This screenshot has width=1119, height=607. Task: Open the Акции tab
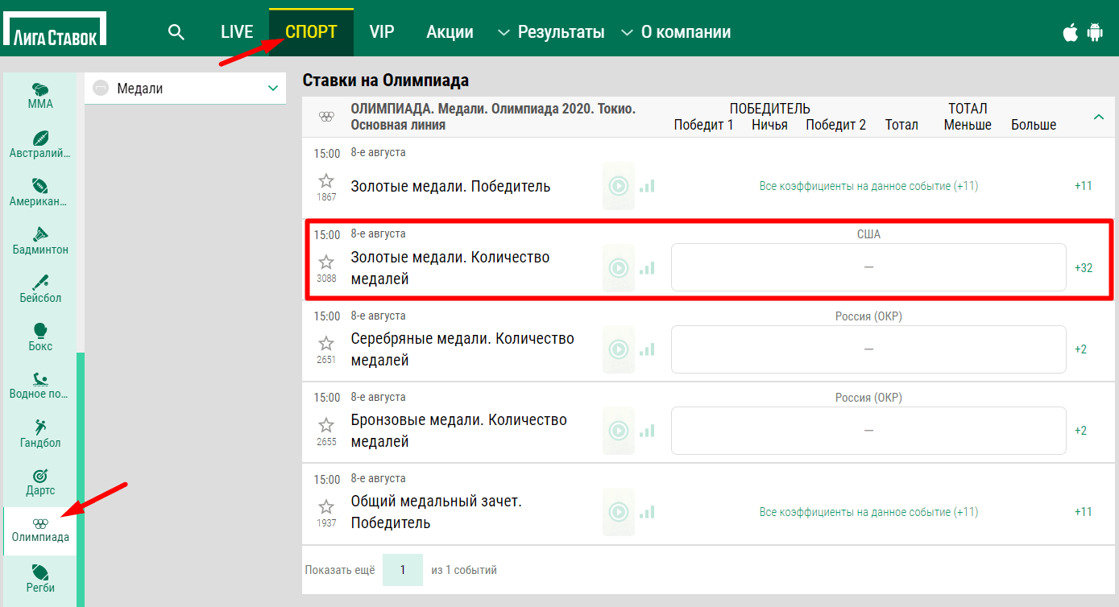450,32
